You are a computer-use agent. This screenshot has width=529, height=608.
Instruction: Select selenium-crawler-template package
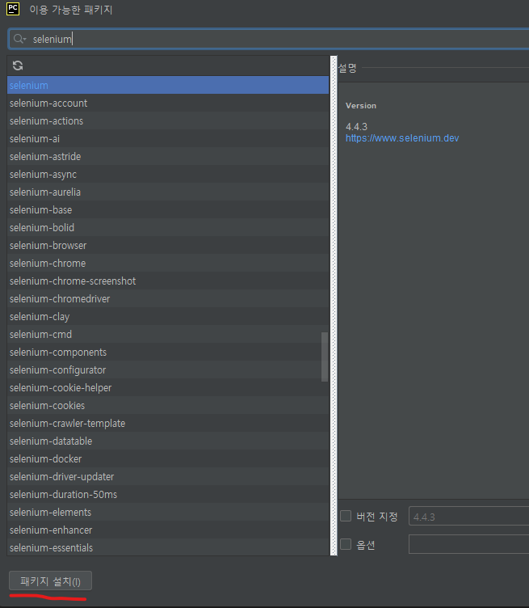click(x=168, y=424)
